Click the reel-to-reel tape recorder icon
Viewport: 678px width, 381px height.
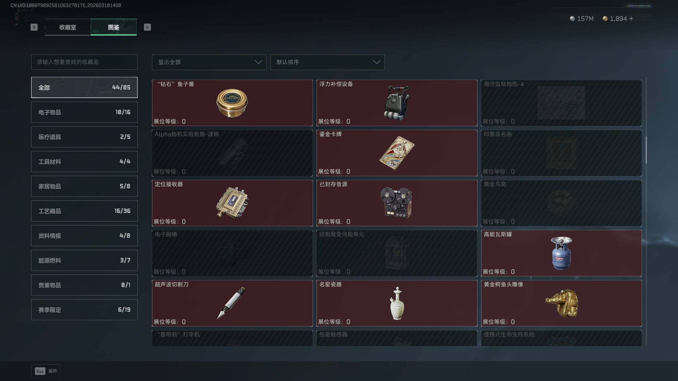coord(397,203)
